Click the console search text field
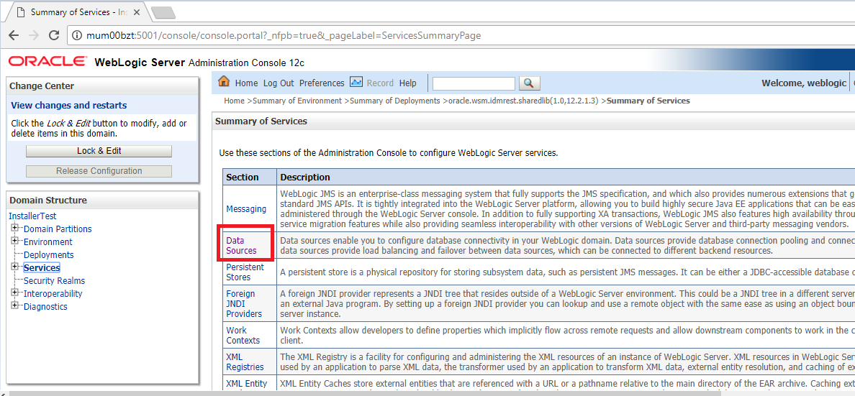The height and width of the screenshot is (396, 855). (x=474, y=83)
